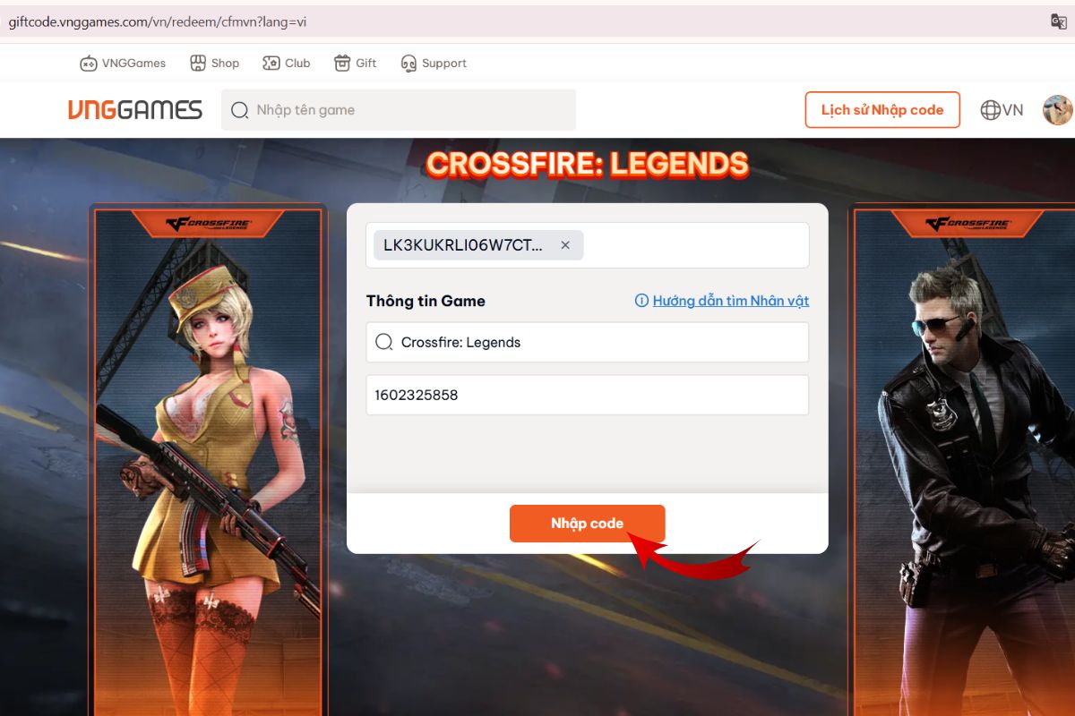This screenshot has width=1075, height=716.
Task: Click the game search magnifier icon
Action: (x=239, y=110)
